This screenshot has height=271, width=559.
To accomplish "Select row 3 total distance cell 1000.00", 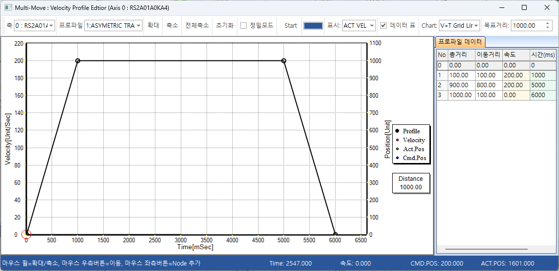I will (x=462, y=95).
